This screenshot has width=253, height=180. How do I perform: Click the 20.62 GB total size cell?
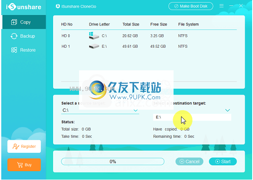[x=130, y=36]
